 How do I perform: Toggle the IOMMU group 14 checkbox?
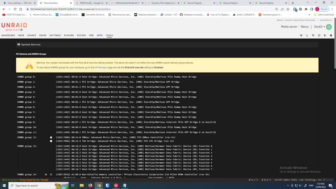[x=51, y=175]
